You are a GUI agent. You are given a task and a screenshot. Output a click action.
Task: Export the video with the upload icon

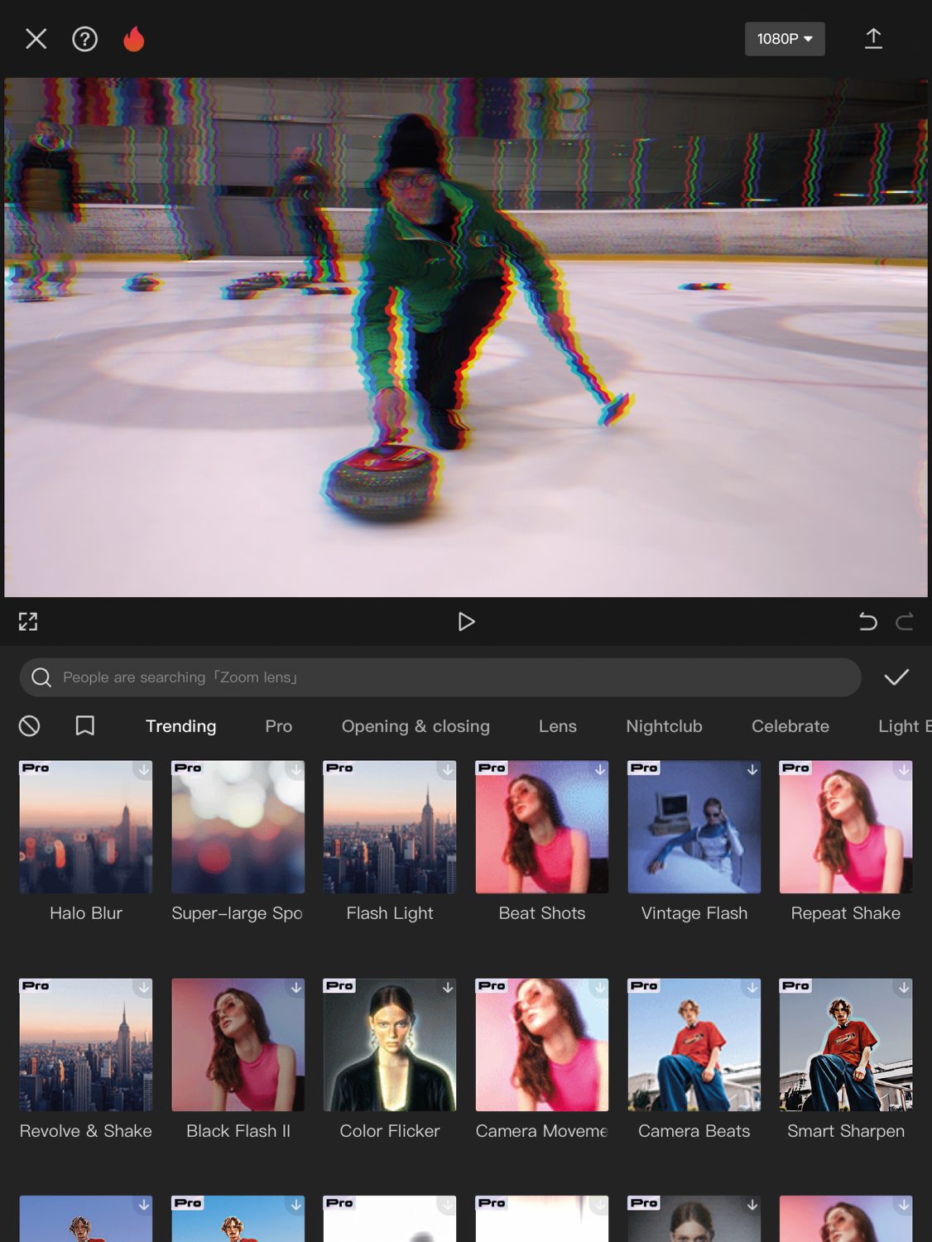coord(873,39)
